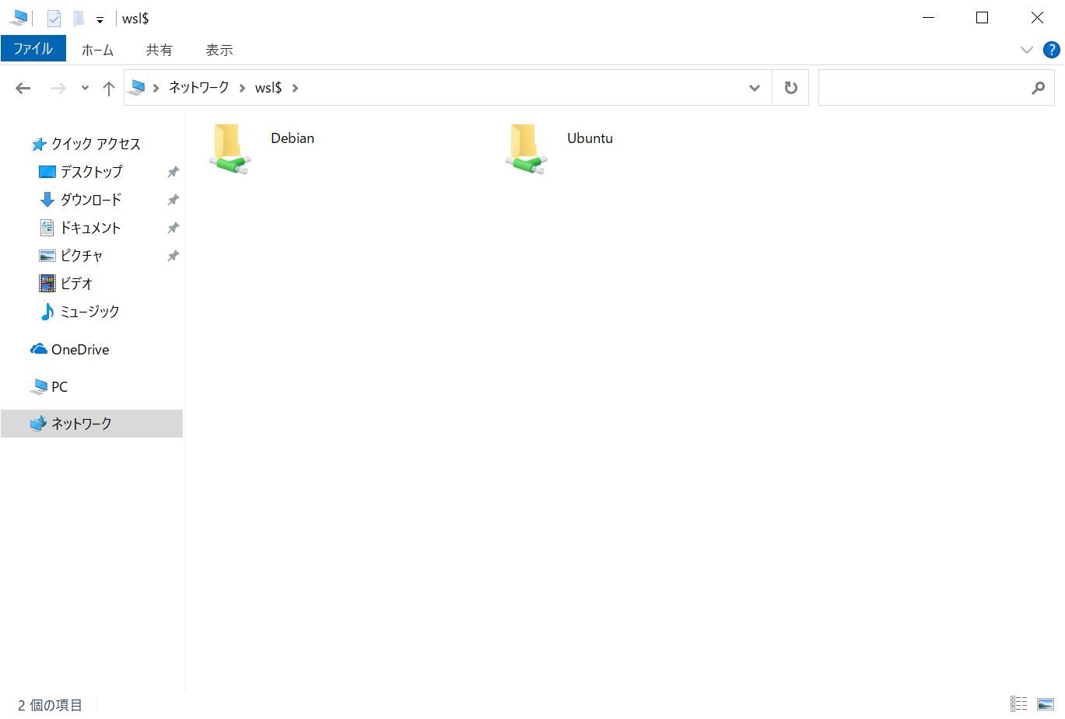This screenshot has height=719, width=1065.
Task: Click the pin icon next to ダウンロード
Action: pos(173,200)
